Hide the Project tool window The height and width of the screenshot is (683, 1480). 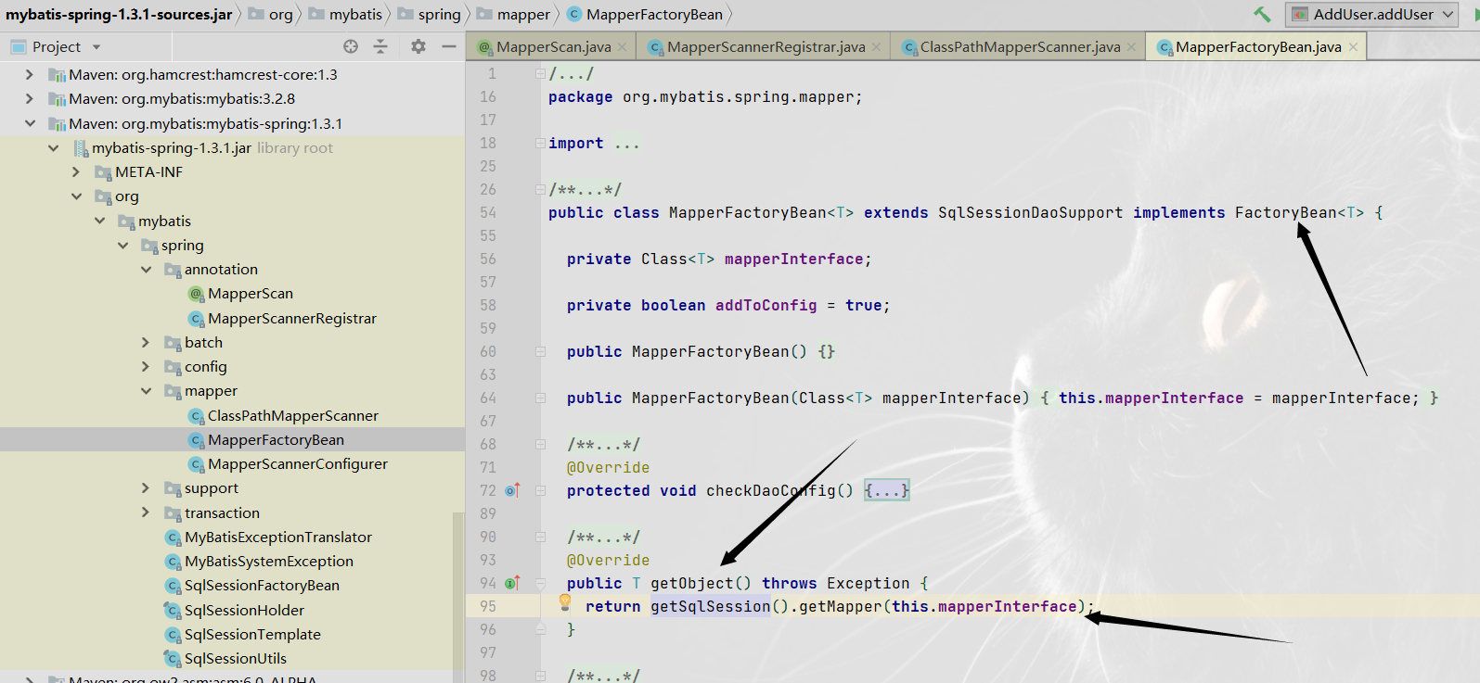[449, 46]
